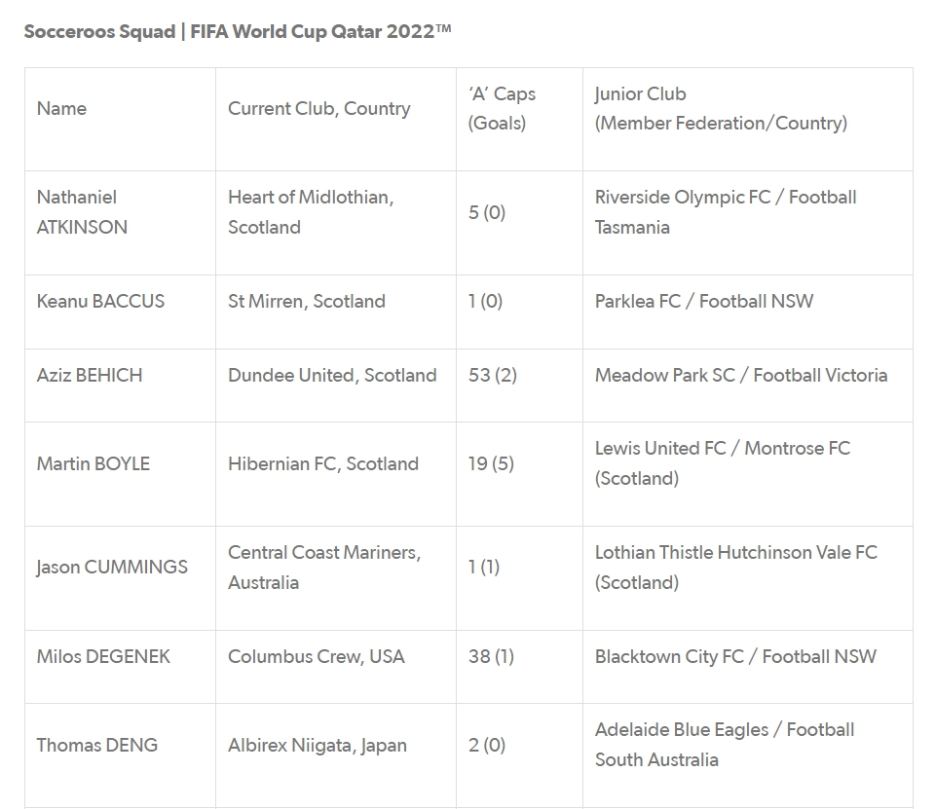Viewport: 935px width, 809px height.
Task: Select Albirex Niigata, Japan club cell
Action: point(318,746)
